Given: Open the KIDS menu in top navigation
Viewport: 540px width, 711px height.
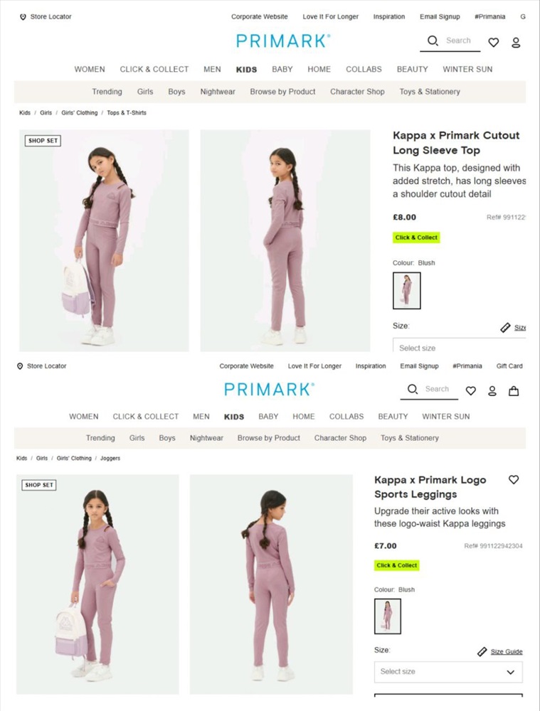Looking at the screenshot, I should (x=246, y=70).
